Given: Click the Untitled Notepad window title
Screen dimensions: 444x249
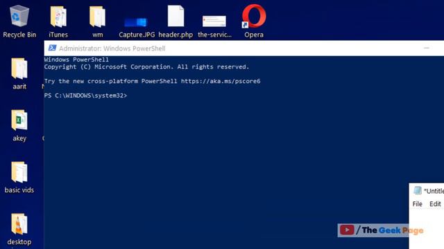Looking at the screenshot, I should point(434,191).
